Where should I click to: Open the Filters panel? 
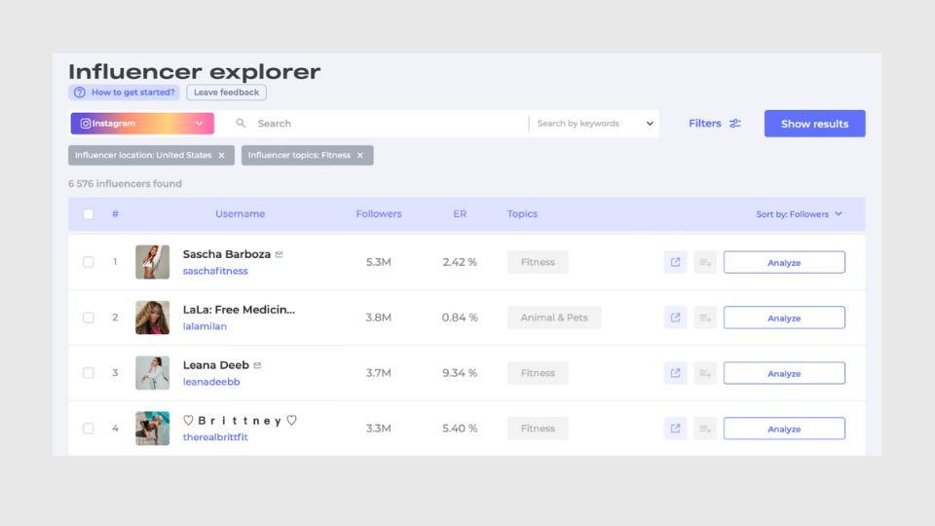click(714, 124)
